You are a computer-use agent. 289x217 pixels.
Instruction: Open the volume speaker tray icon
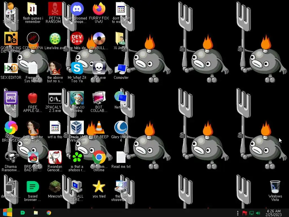tap(258, 213)
